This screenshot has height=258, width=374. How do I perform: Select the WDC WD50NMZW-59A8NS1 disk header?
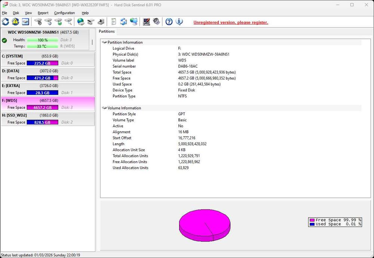click(x=45, y=39)
